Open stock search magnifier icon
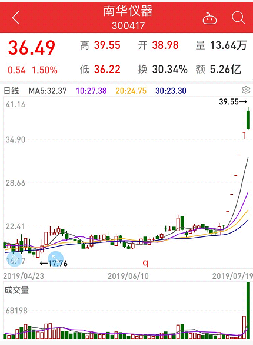Screen dimensions: 253x345 tap(238, 18)
